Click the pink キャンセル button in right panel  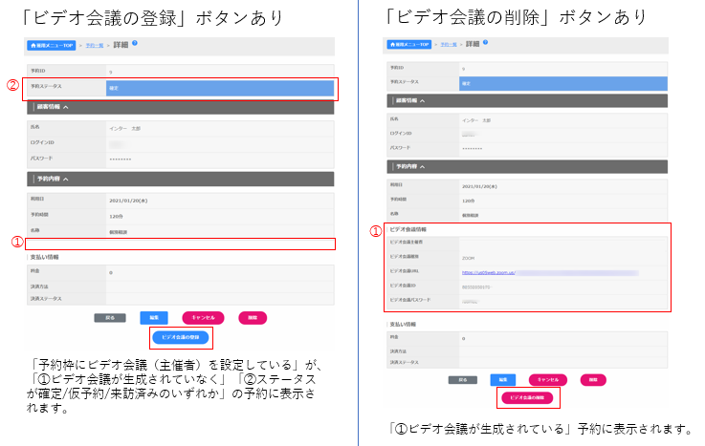(549, 379)
